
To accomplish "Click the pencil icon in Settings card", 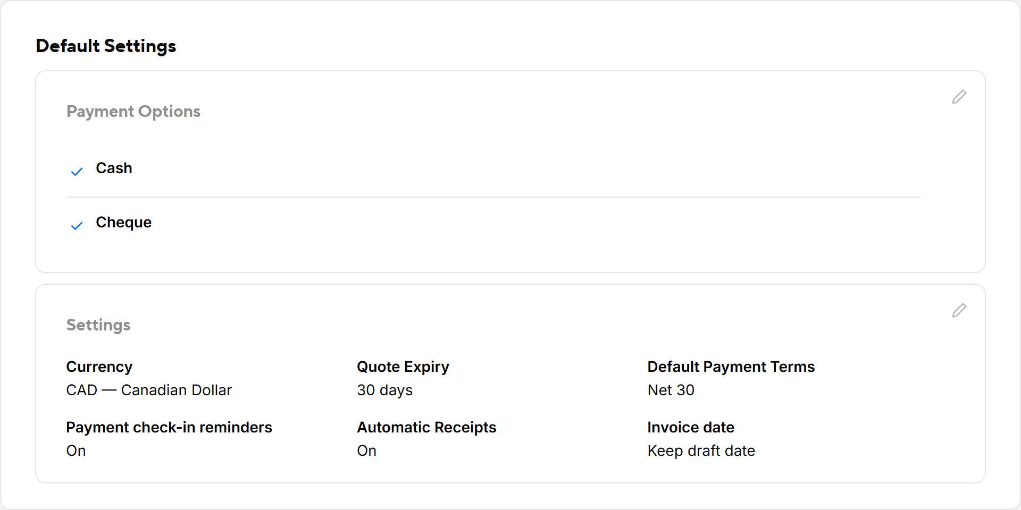I will tap(959, 310).
